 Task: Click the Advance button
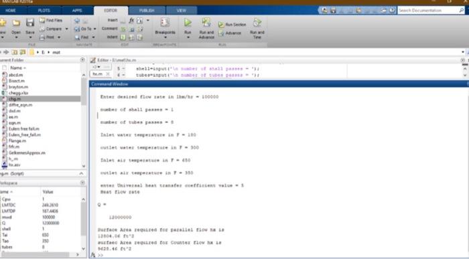(x=230, y=33)
